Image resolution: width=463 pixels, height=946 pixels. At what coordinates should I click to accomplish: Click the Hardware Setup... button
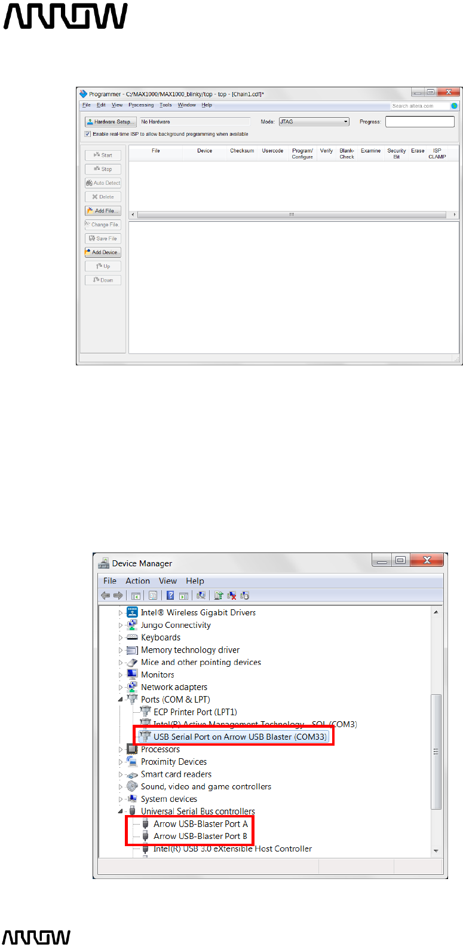pos(111,121)
